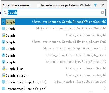Open the Graph_matrix Python file
Image resolution: width=109 pixels, height=93 pixels.
54,75
